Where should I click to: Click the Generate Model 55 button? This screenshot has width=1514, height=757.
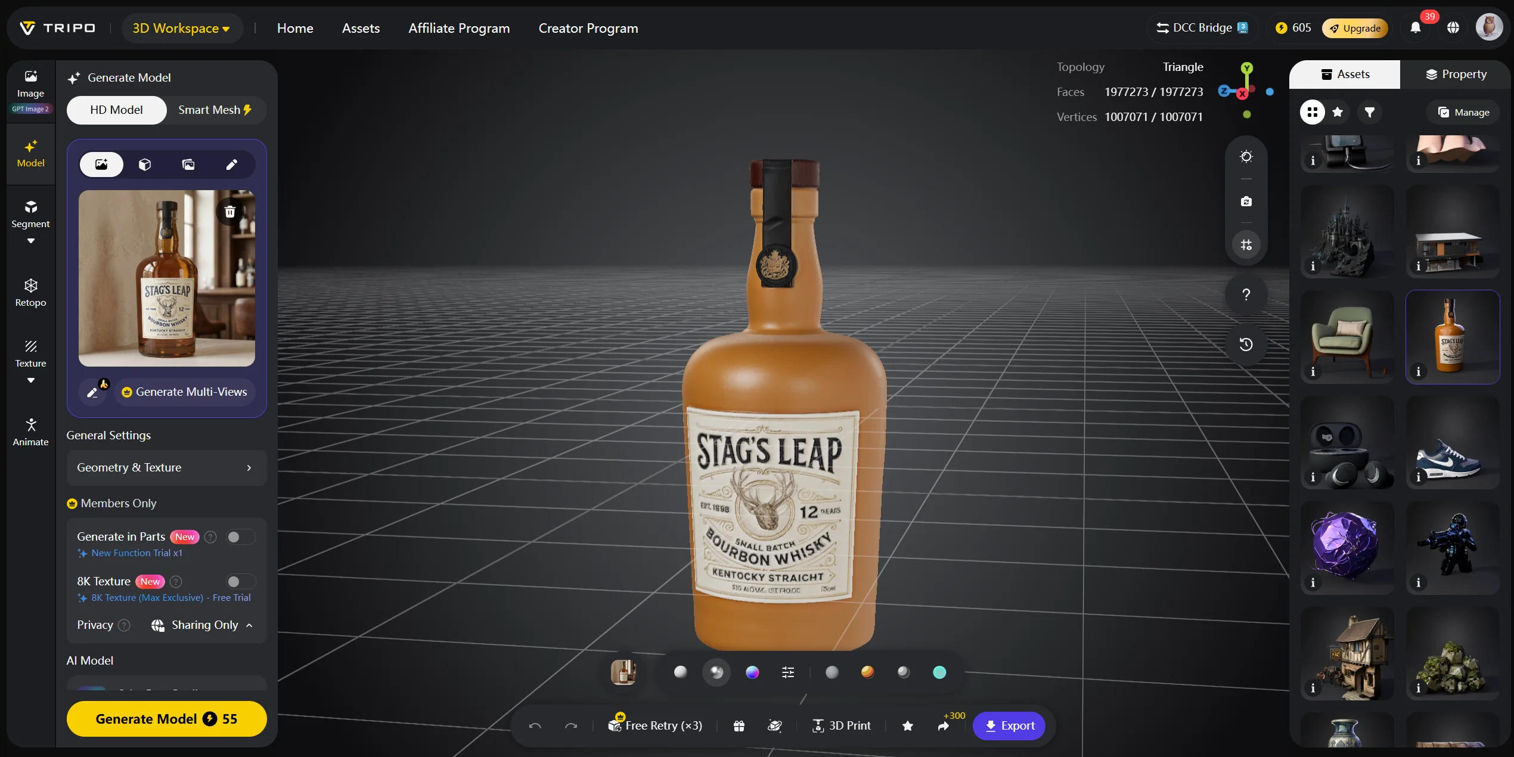(166, 719)
